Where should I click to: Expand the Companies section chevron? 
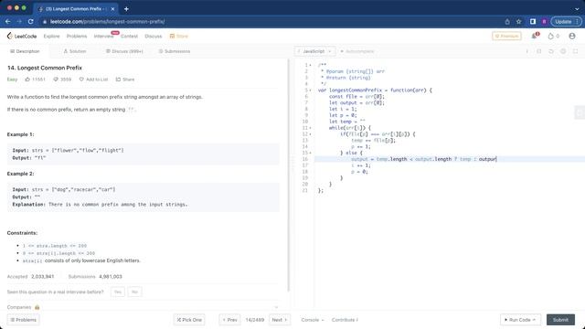pos(276,307)
